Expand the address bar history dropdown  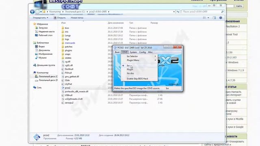click(x=174, y=12)
